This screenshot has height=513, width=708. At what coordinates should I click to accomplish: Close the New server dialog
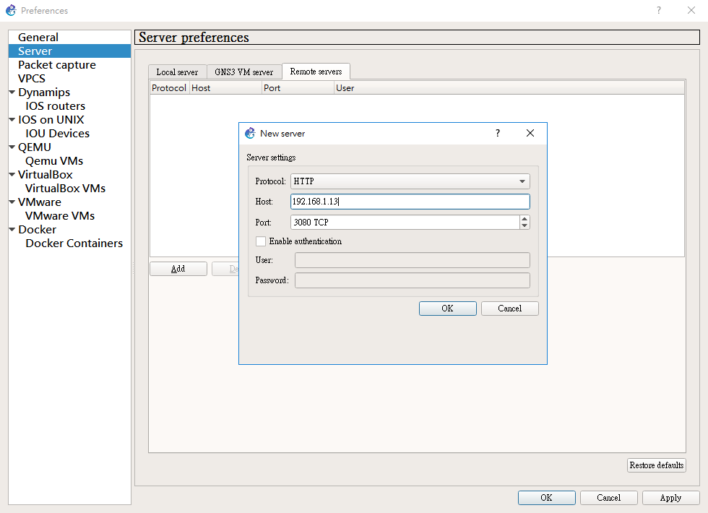[x=530, y=133]
